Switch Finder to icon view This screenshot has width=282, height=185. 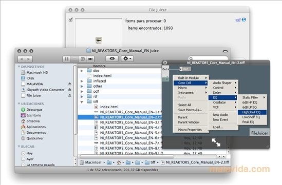pyautogui.click(x=67, y=59)
